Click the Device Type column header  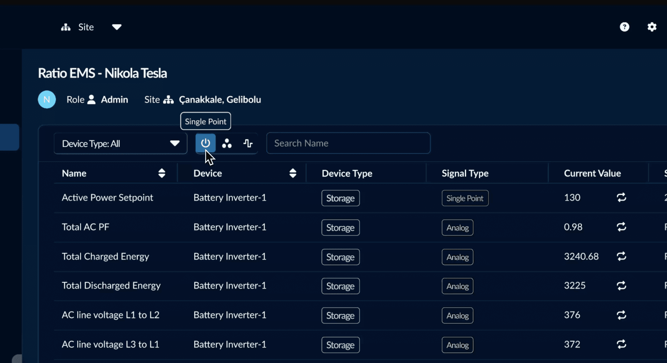click(347, 173)
